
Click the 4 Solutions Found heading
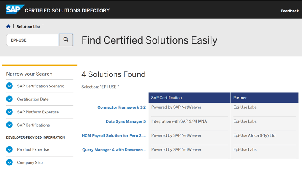coord(114,74)
